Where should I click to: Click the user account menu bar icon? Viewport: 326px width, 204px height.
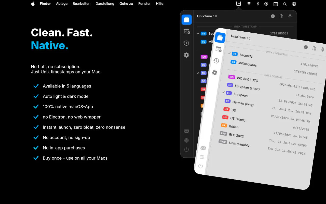[266, 4]
